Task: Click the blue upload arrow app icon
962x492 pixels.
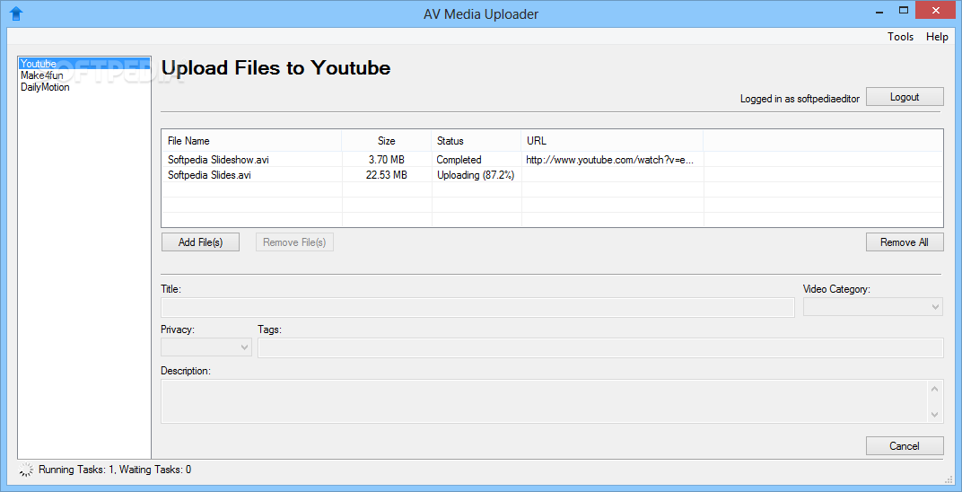Action: [x=16, y=13]
